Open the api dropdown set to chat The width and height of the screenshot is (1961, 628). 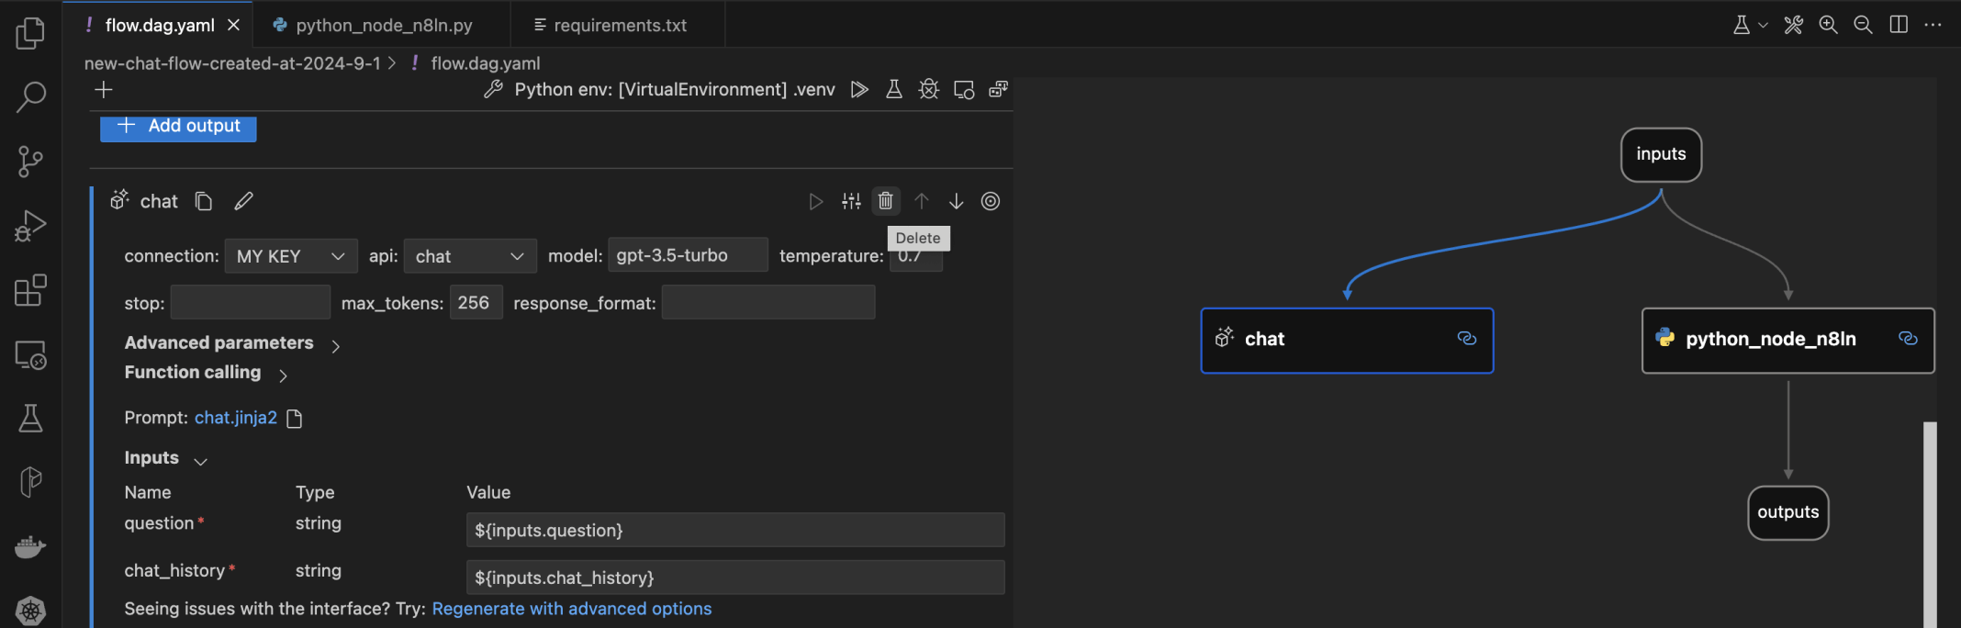[469, 256]
